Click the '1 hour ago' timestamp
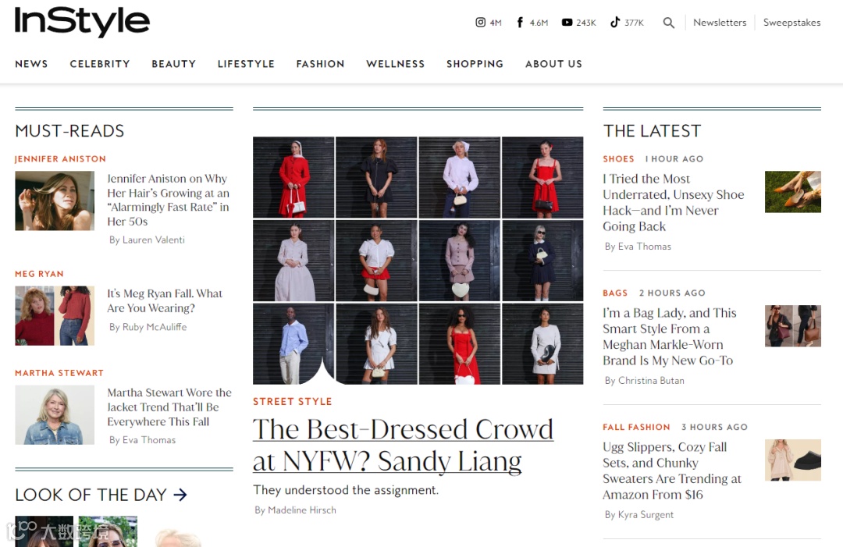 (x=674, y=159)
